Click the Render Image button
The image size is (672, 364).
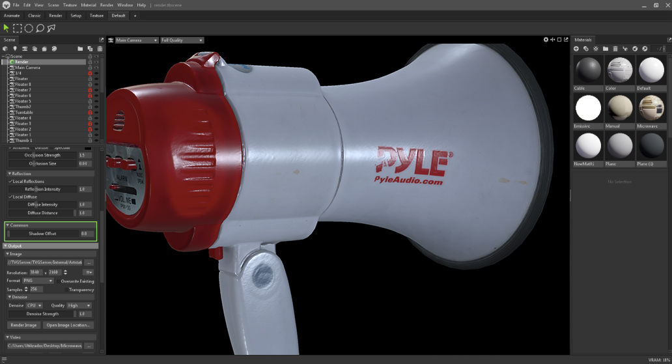point(23,325)
